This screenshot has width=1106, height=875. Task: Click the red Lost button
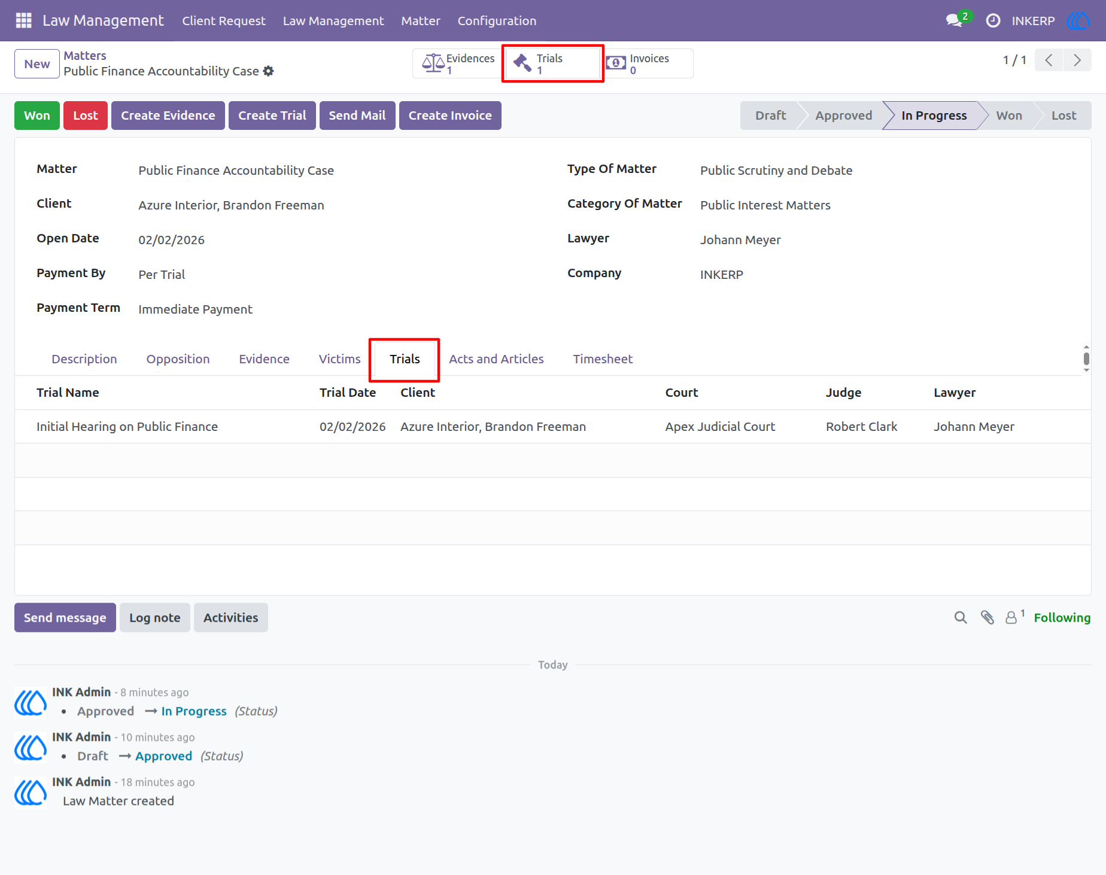click(x=86, y=116)
